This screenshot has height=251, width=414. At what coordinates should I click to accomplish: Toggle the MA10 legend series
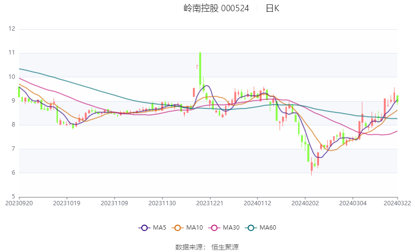(x=187, y=228)
